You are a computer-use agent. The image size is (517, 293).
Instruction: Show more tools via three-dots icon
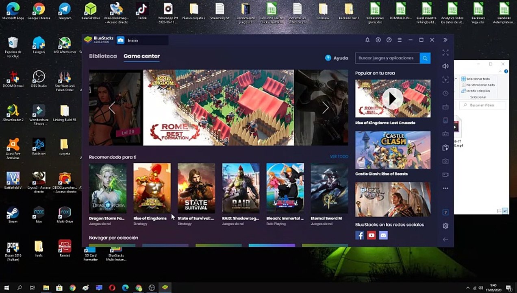[445, 188]
